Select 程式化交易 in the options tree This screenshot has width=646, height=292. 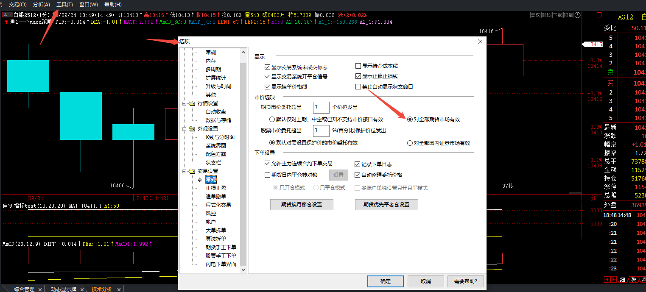(x=218, y=205)
